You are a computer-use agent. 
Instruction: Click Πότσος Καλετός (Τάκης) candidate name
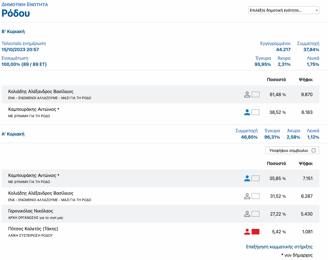click(x=33, y=229)
